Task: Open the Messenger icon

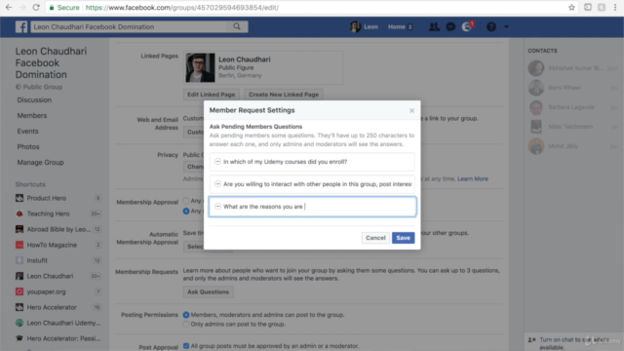Action: (450, 26)
